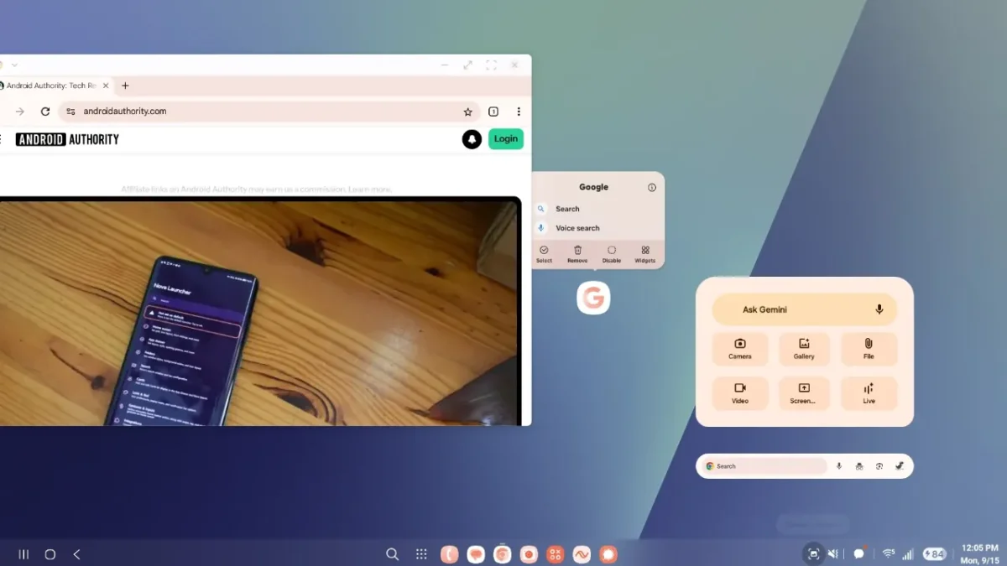Start an incognito search from the Chrome widget
This screenshot has width=1007, height=566.
(858, 465)
